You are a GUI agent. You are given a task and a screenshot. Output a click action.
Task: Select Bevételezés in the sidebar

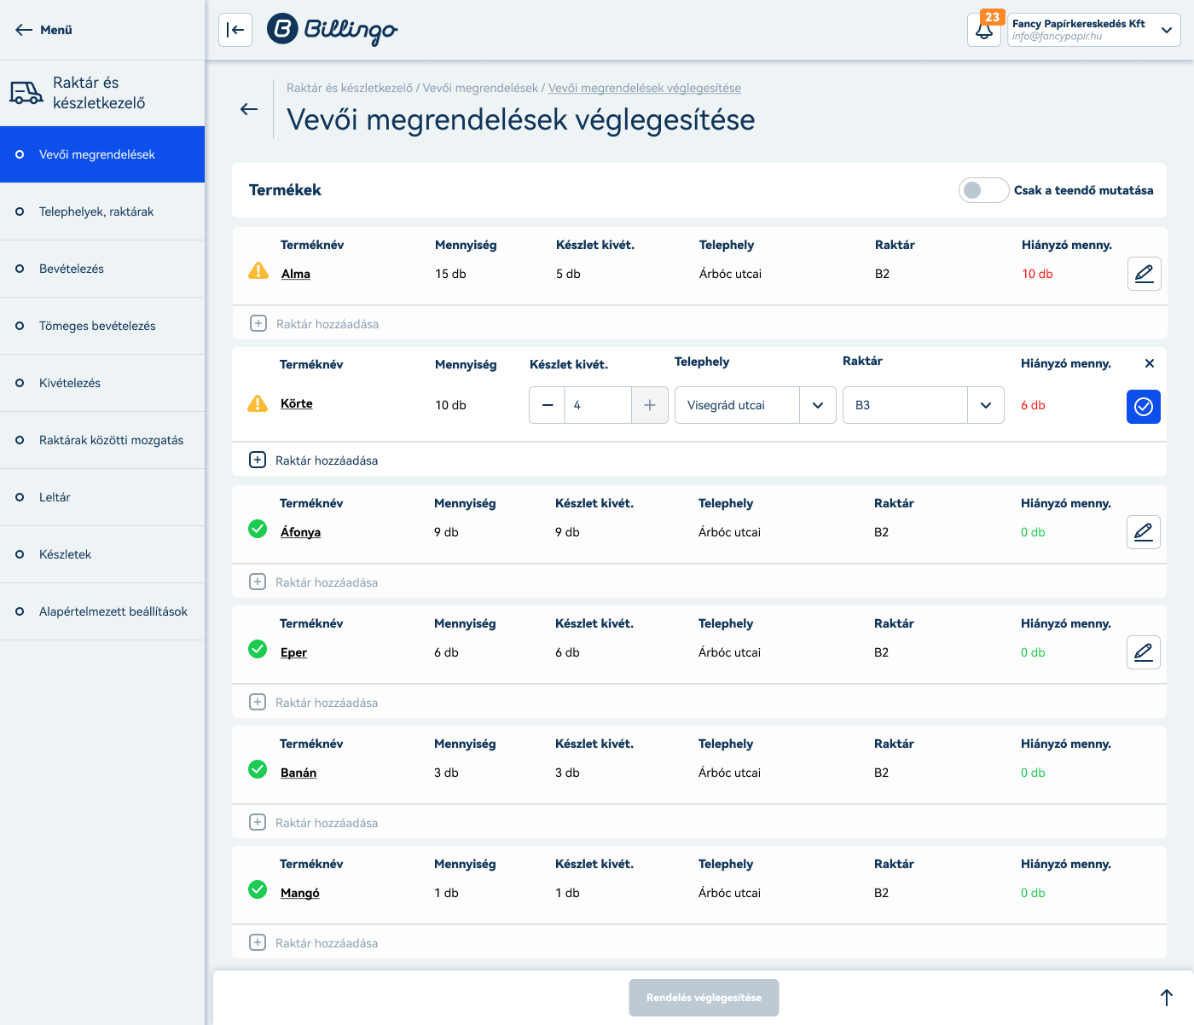click(x=102, y=269)
